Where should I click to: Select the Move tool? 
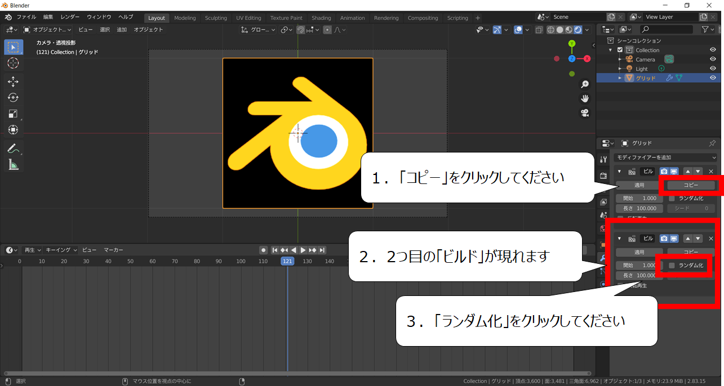14,82
